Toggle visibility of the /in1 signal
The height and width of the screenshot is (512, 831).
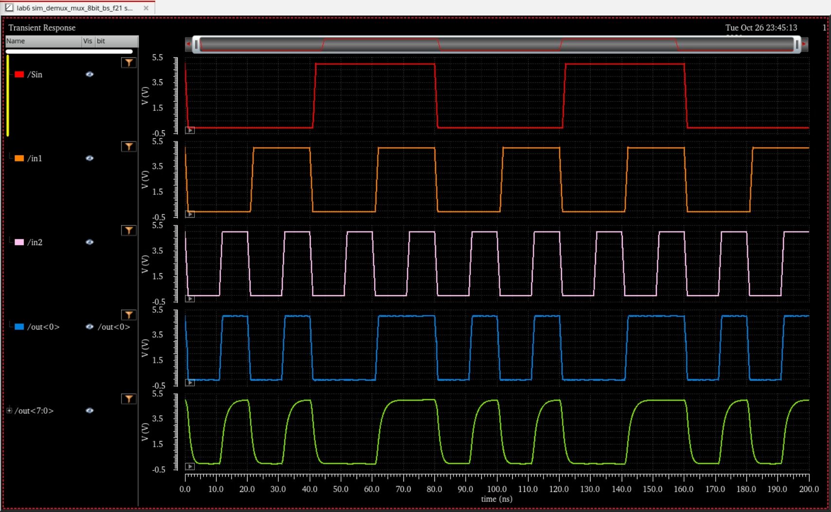point(90,159)
